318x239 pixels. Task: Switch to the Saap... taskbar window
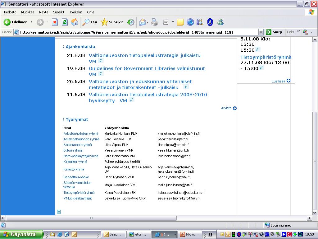[113, 234]
